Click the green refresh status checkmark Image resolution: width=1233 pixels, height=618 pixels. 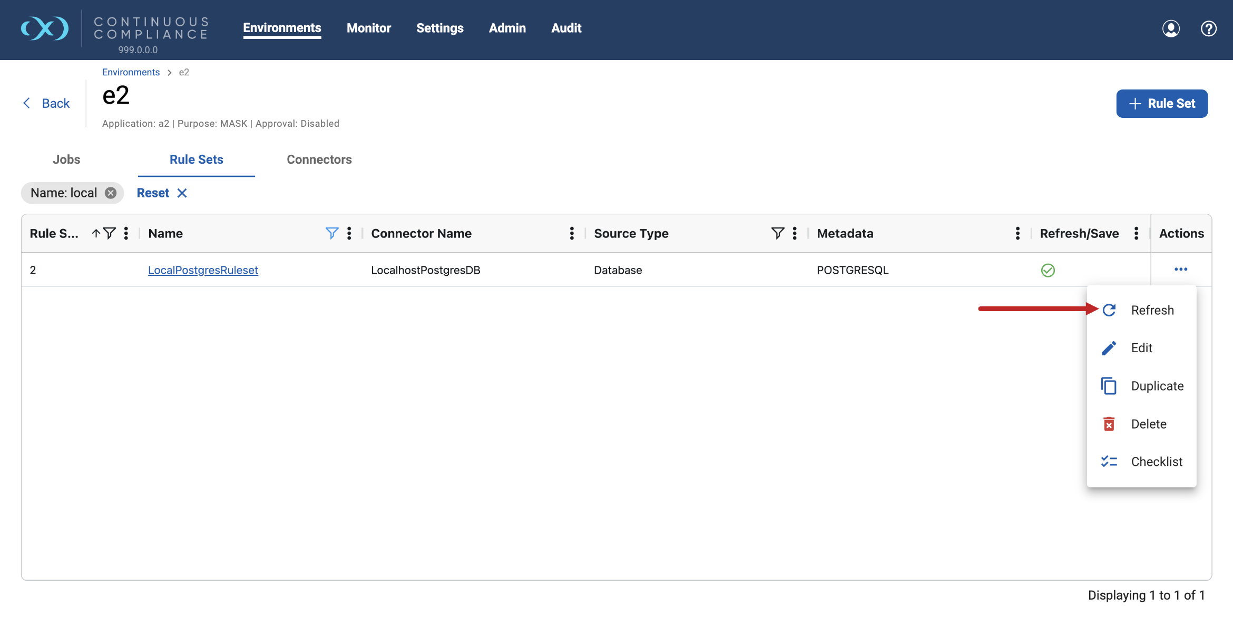pyautogui.click(x=1048, y=270)
